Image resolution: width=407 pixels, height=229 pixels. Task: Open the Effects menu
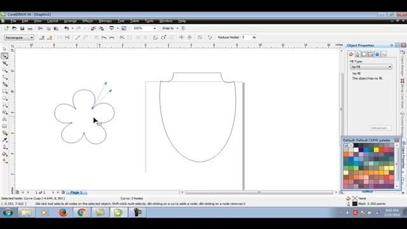(88, 21)
